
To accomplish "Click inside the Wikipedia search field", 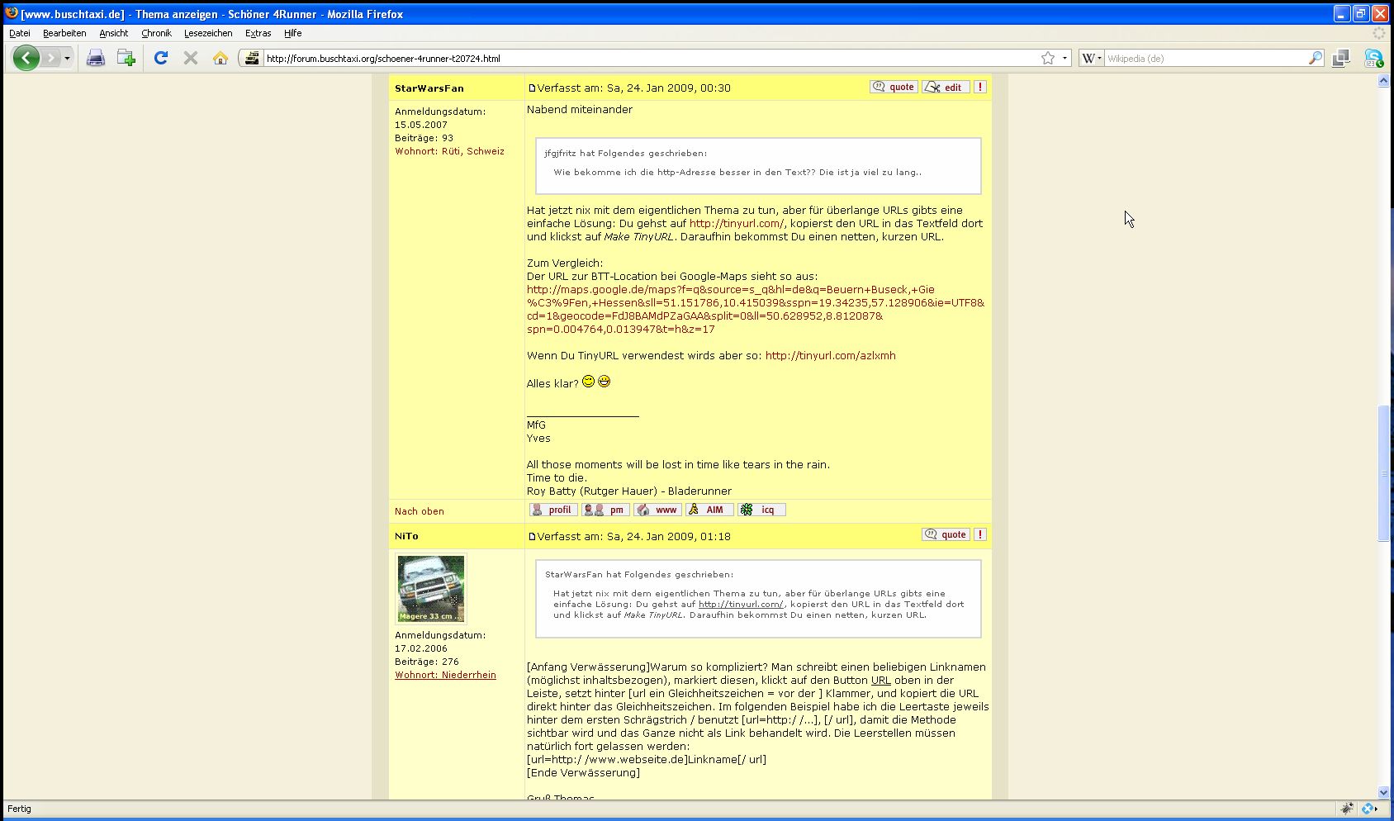I will click(1204, 59).
